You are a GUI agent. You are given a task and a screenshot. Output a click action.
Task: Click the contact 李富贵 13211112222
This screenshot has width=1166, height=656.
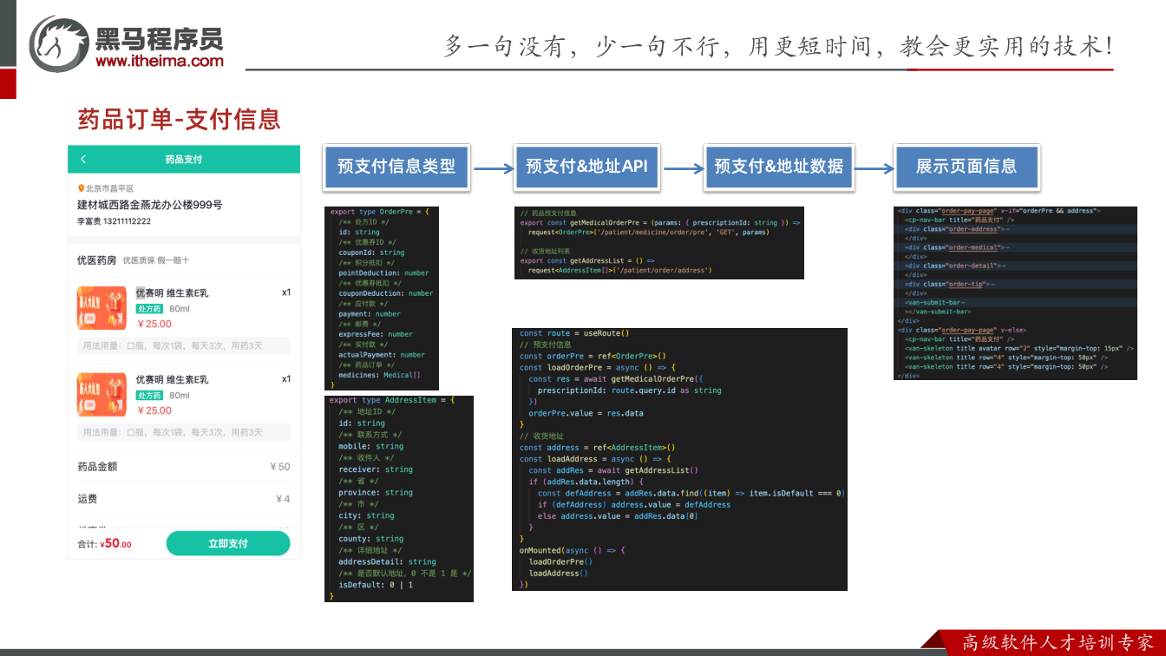(114, 221)
